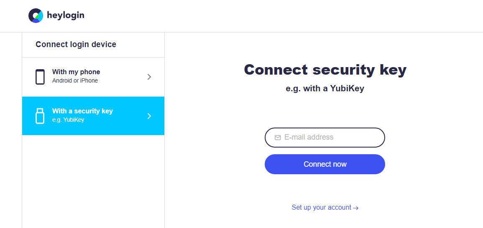Click the USB security key icon
The height and width of the screenshot is (228, 483).
pos(40,116)
